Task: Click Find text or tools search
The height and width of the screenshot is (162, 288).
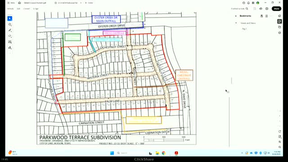Action: (239, 9)
